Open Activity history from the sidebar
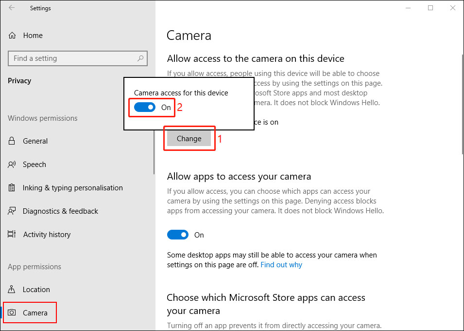Viewport: 464px width, 331px height. pyautogui.click(x=46, y=234)
